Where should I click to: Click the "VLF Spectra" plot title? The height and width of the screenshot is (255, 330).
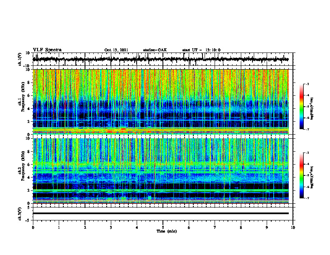tap(47, 50)
